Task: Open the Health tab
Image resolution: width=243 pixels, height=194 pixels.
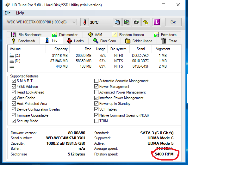Action: [x=75, y=41]
